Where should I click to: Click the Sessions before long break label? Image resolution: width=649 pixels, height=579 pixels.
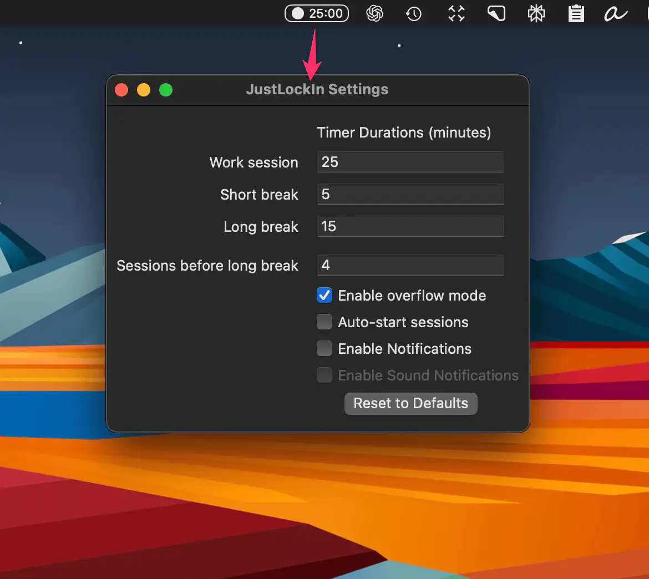[207, 266]
